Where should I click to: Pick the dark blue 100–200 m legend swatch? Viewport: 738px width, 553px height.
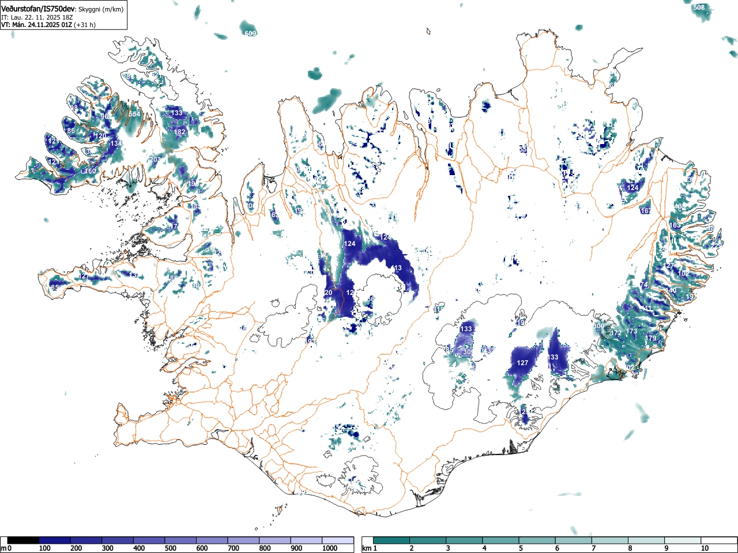pos(55,540)
